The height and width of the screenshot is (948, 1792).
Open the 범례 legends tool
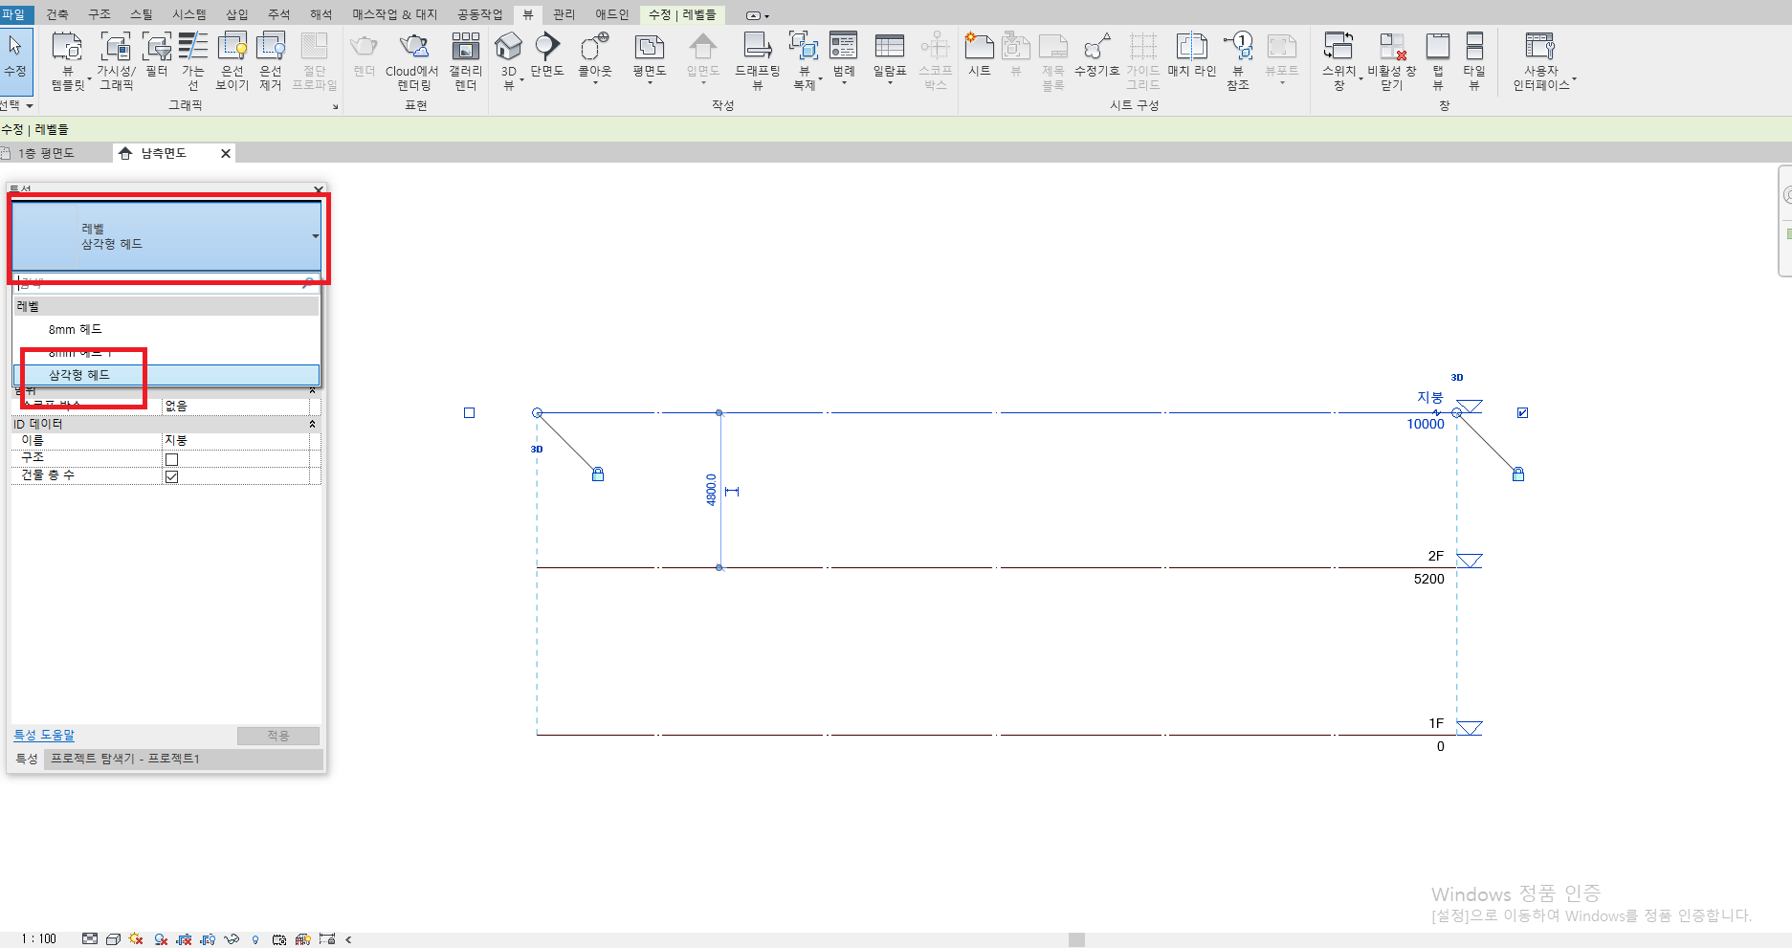pyautogui.click(x=844, y=57)
